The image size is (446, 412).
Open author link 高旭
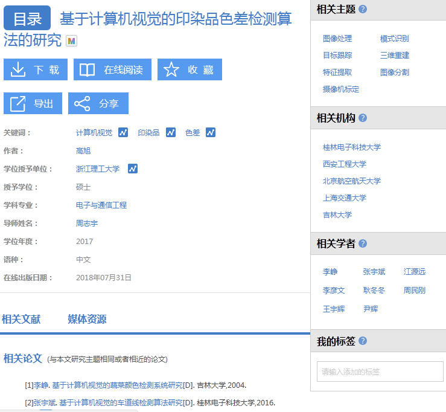[x=83, y=151]
